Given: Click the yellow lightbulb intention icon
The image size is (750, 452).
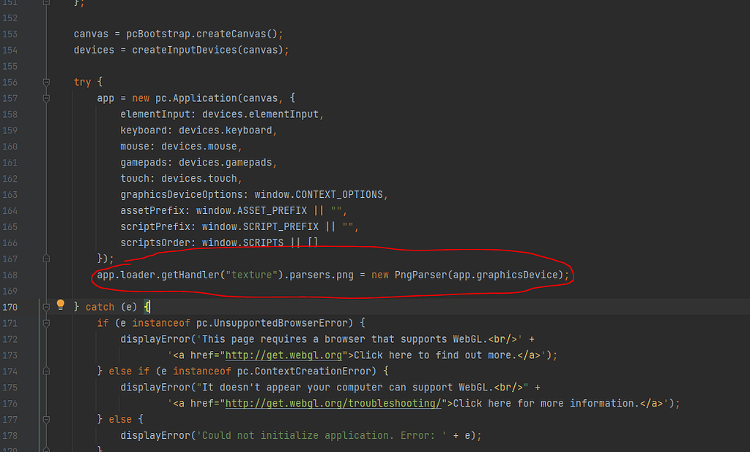Looking at the screenshot, I should click(60, 305).
